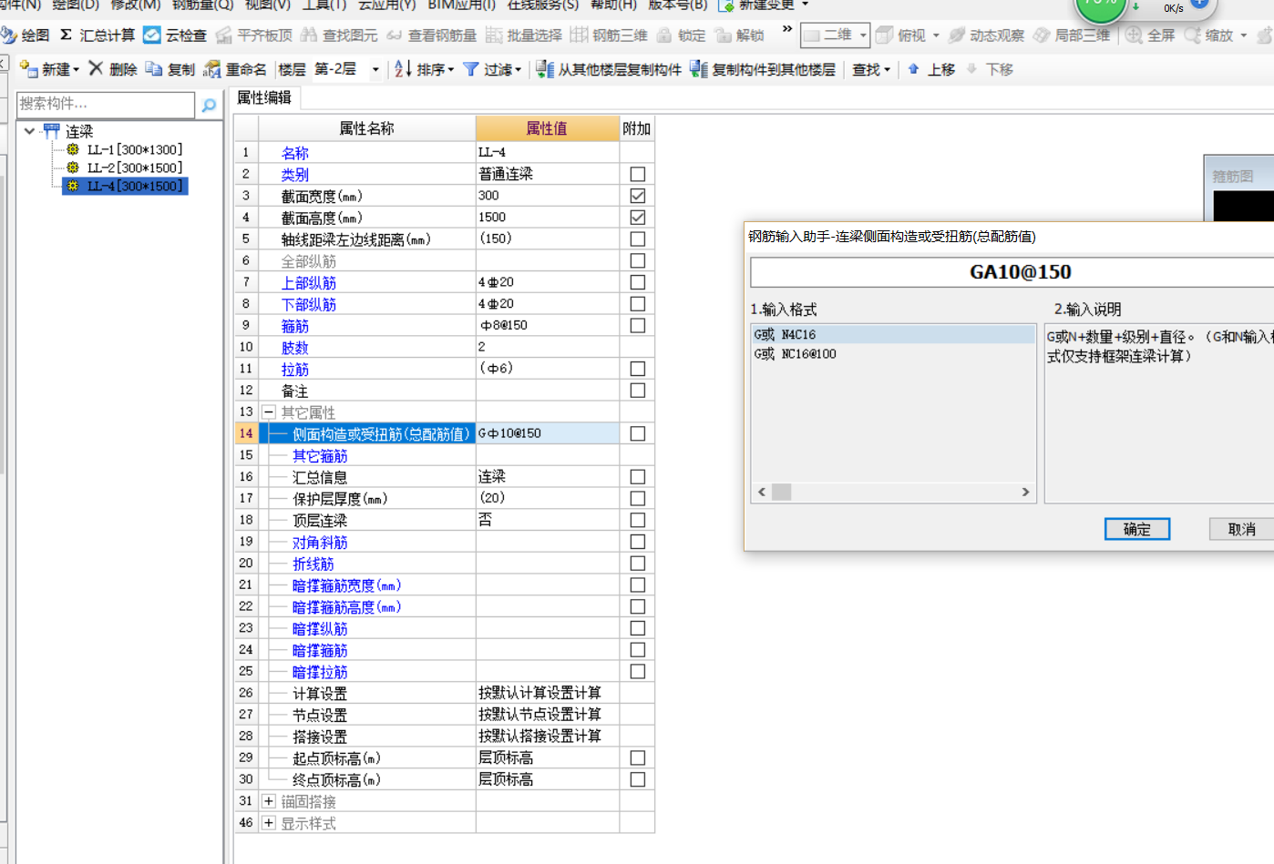Toggle 附加 checkbox for 上部纵筋
The image size is (1274, 864).
[638, 282]
